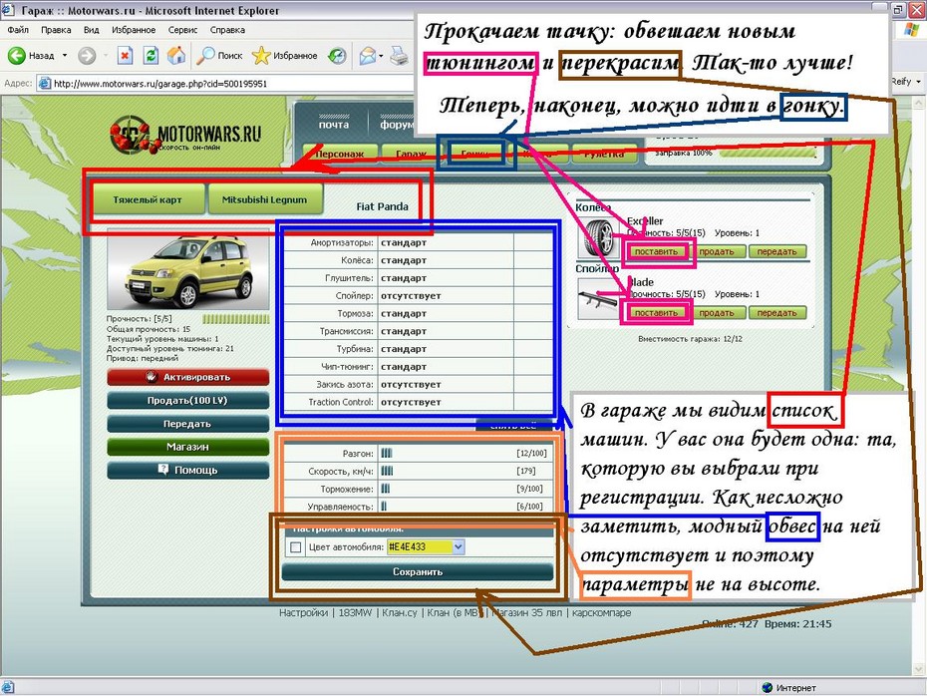The height and width of the screenshot is (696, 927).
Task: Click продать for the Blade spoiler
Action: [717, 313]
